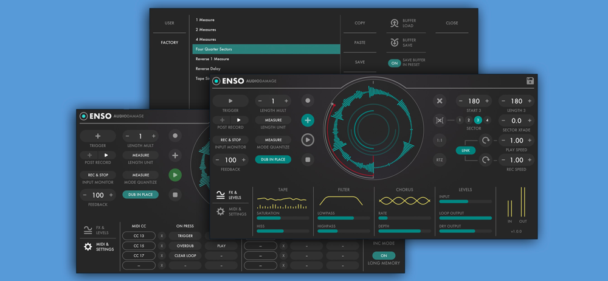Click CLOSE in the preset window
Image resolution: width=608 pixels, height=281 pixels.
click(x=452, y=23)
